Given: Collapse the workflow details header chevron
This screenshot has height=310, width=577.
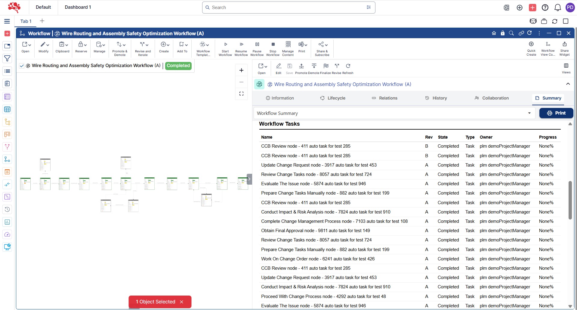Looking at the screenshot, I should [568, 84].
